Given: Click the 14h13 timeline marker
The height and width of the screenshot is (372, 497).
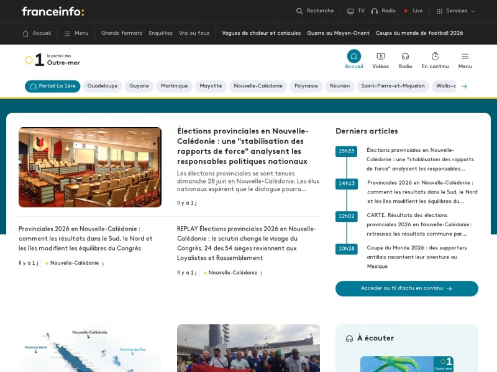Looking at the screenshot, I should pyautogui.click(x=347, y=184).
